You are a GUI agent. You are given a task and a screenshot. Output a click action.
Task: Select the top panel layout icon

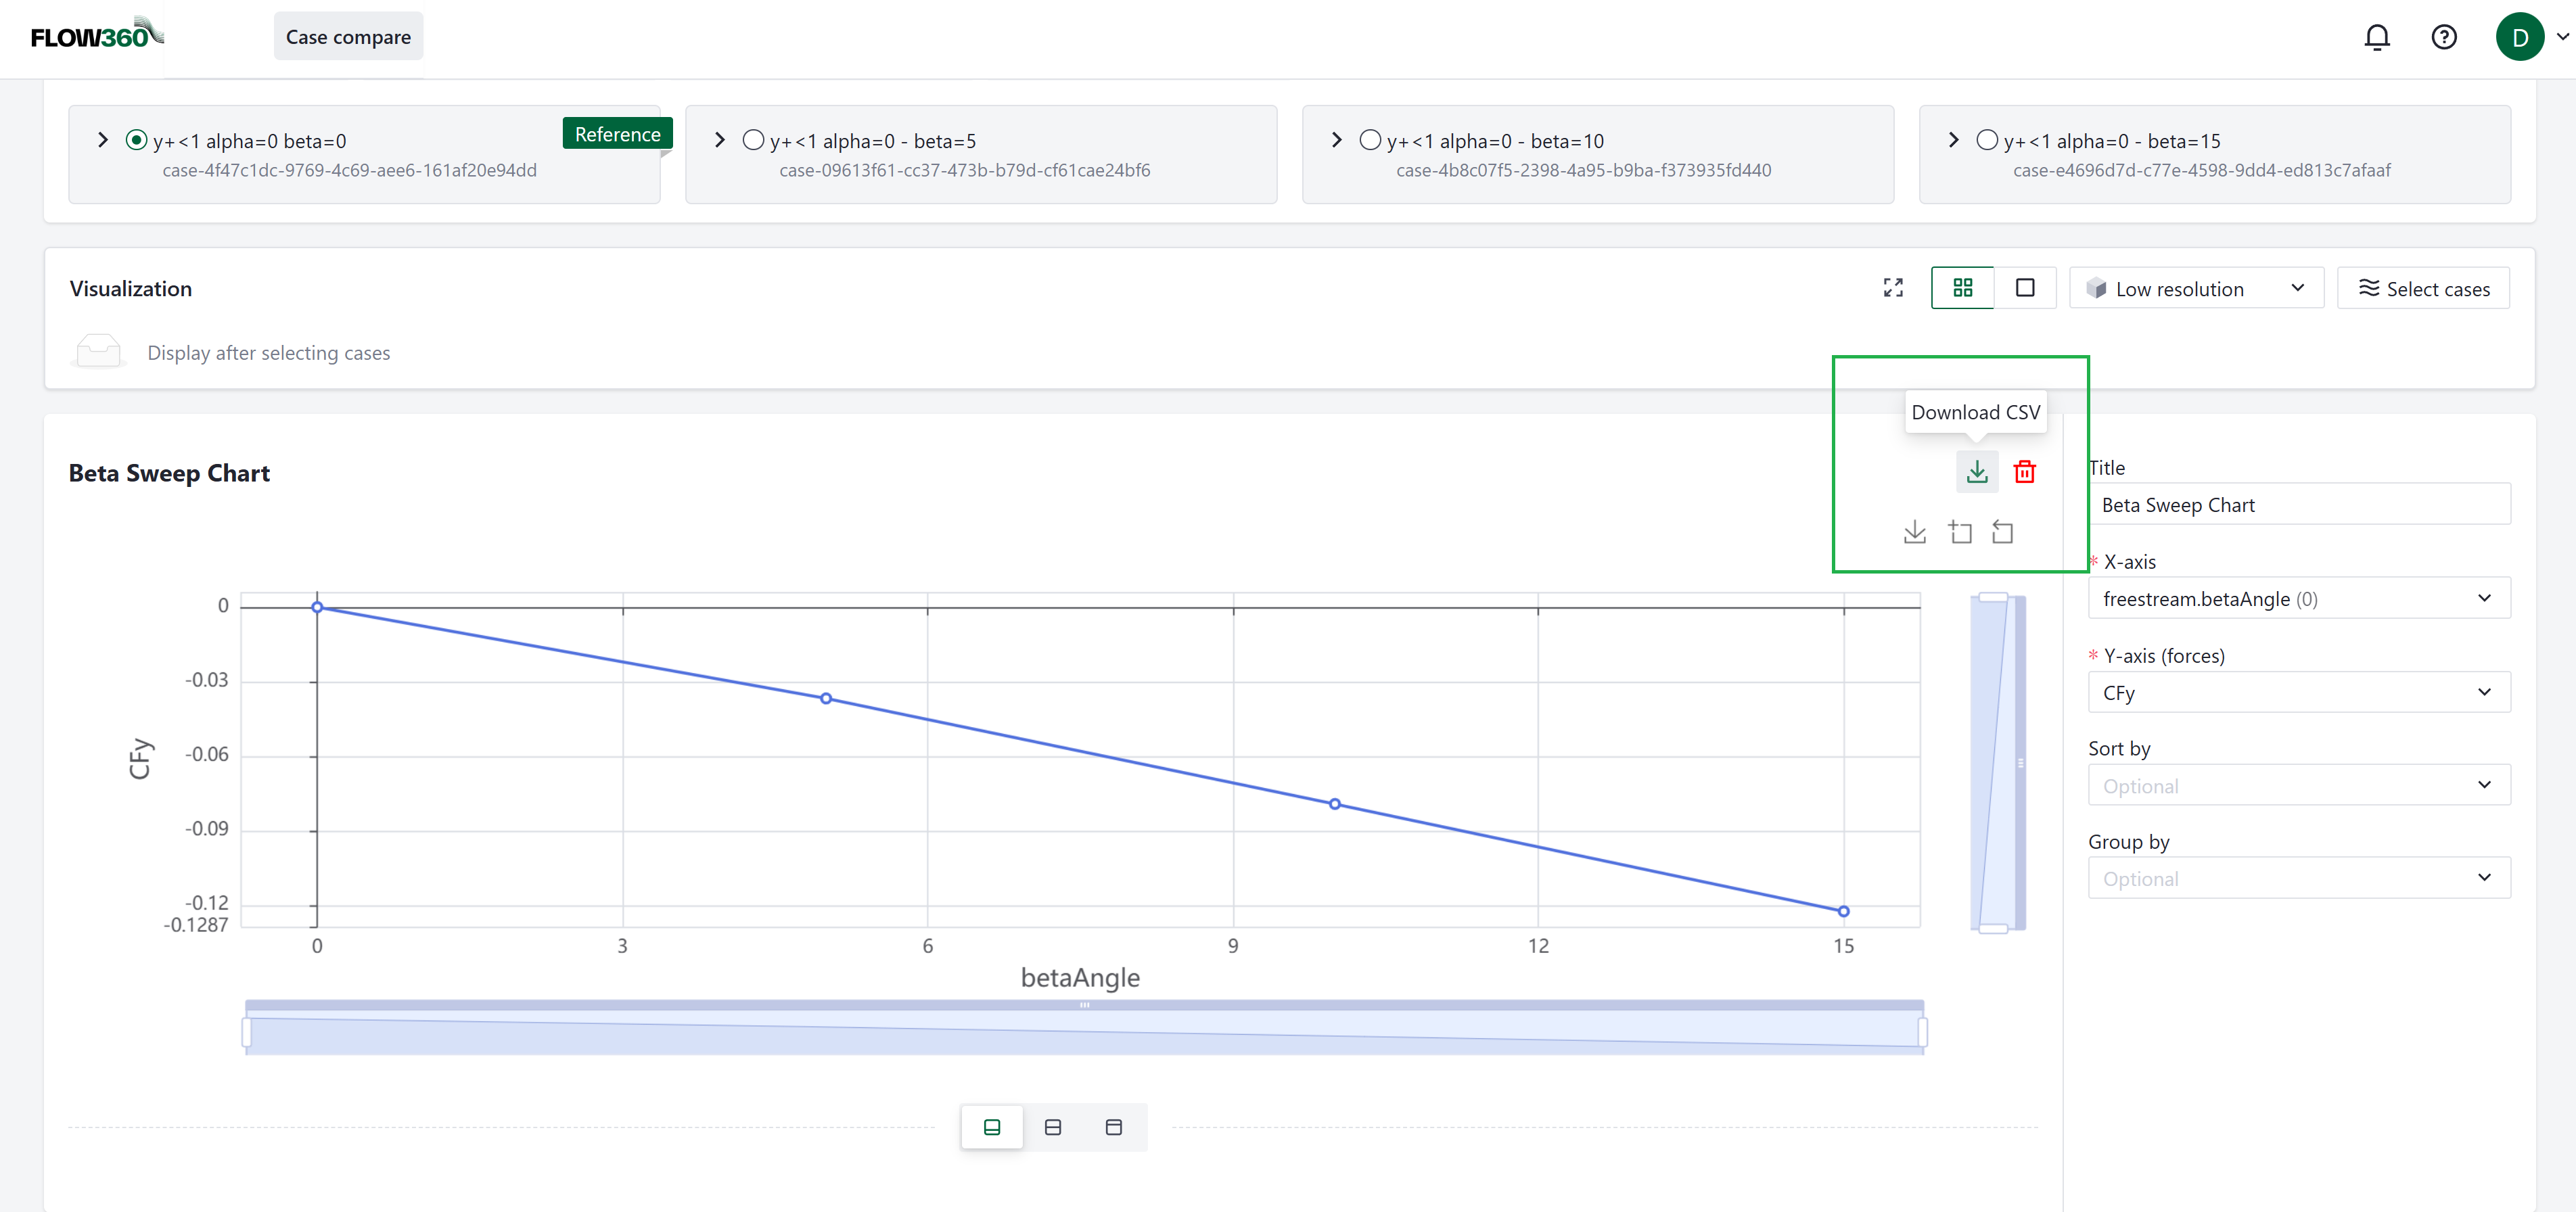click(x=1113, y=1127)
